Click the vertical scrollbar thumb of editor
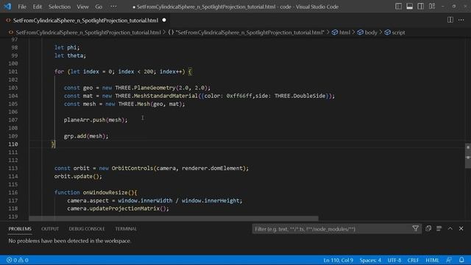Screen dimensions: 471x265 (468, 155)
